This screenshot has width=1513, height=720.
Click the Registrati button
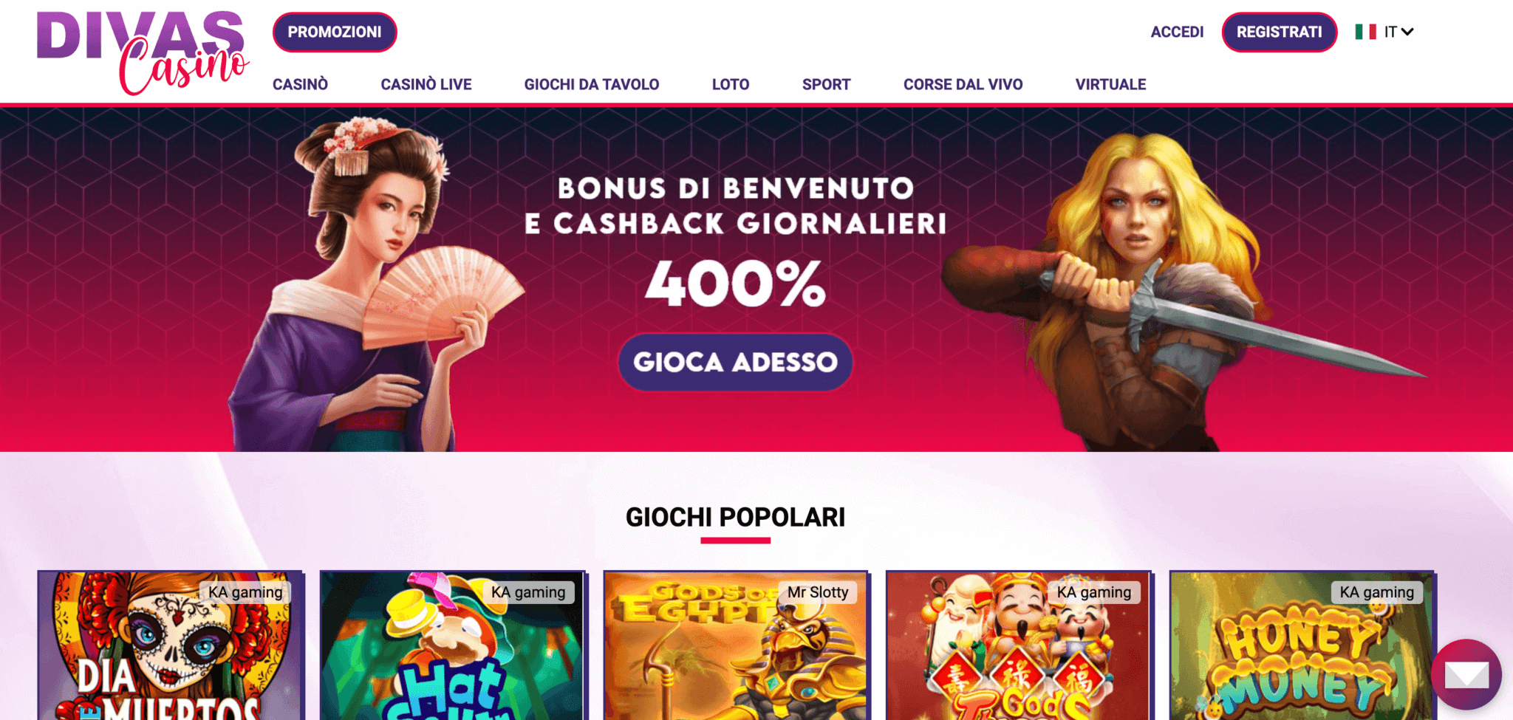[x=1280, y=32]
